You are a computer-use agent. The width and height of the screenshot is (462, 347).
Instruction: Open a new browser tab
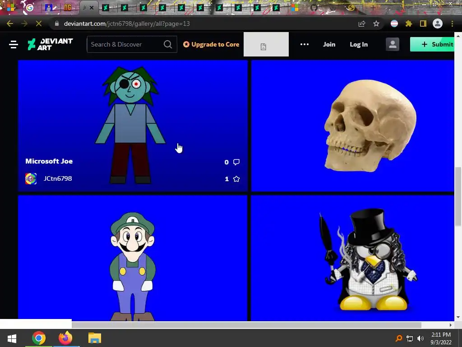[x=373, y=8]
